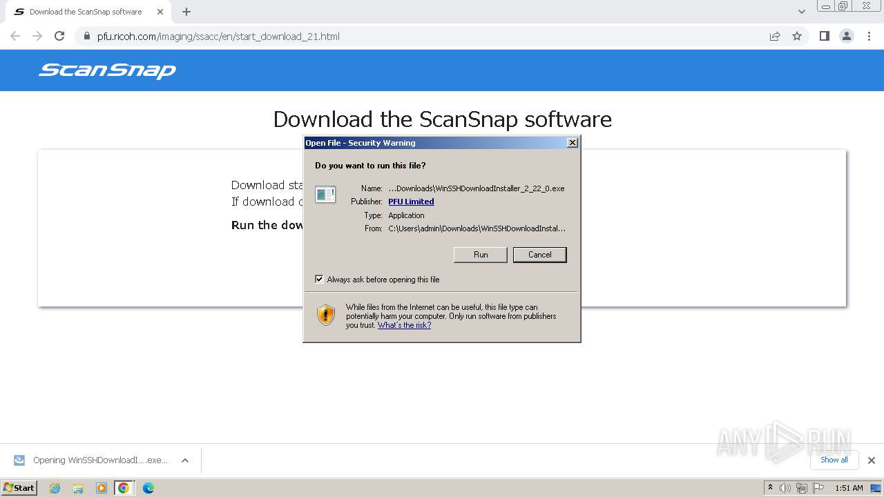
Task: Click the download item file icon
Action: 19,460
